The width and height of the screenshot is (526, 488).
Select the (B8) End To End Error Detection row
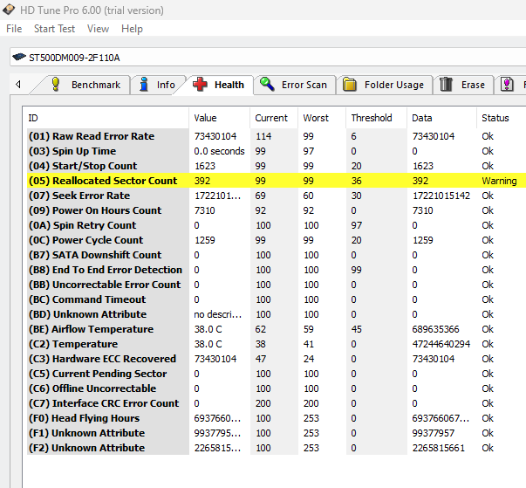[277, 270]
